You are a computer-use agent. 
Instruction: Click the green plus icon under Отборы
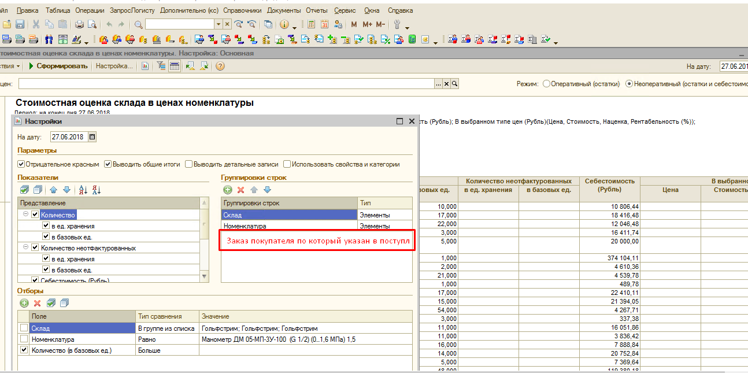pos(24,303)
